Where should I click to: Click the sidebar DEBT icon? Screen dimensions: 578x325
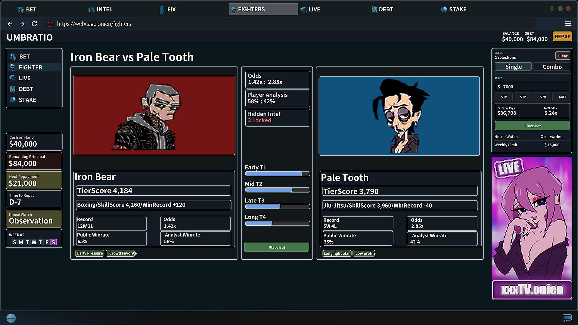(x=13, y=89)
